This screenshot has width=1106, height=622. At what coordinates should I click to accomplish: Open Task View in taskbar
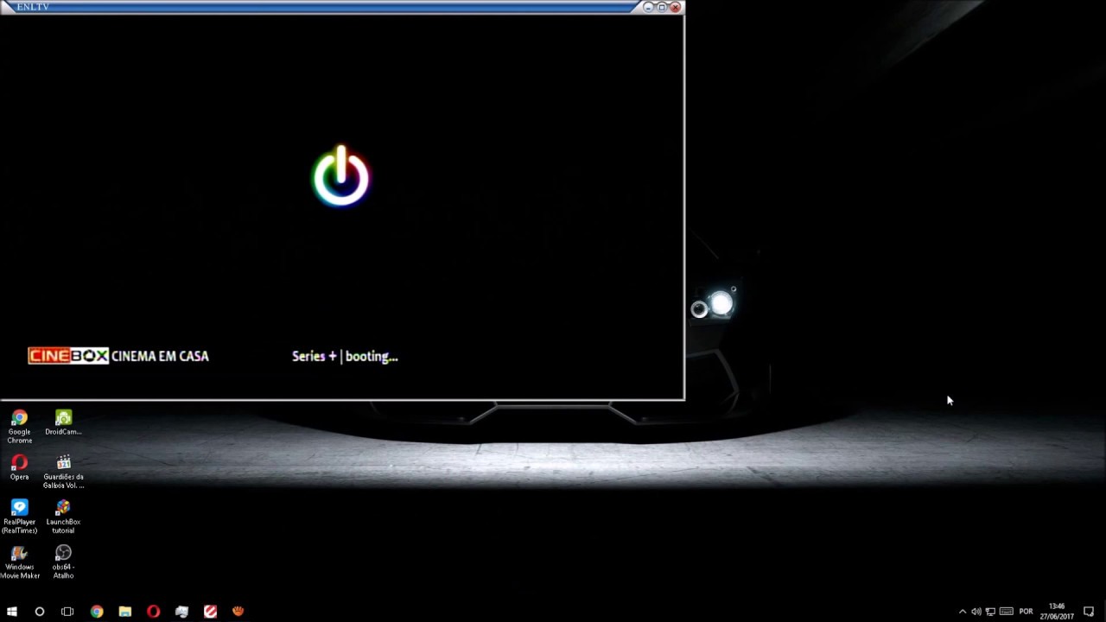point(67,611)
